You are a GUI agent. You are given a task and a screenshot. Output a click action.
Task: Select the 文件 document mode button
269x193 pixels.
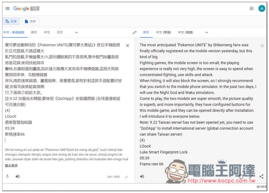[30, 21]
